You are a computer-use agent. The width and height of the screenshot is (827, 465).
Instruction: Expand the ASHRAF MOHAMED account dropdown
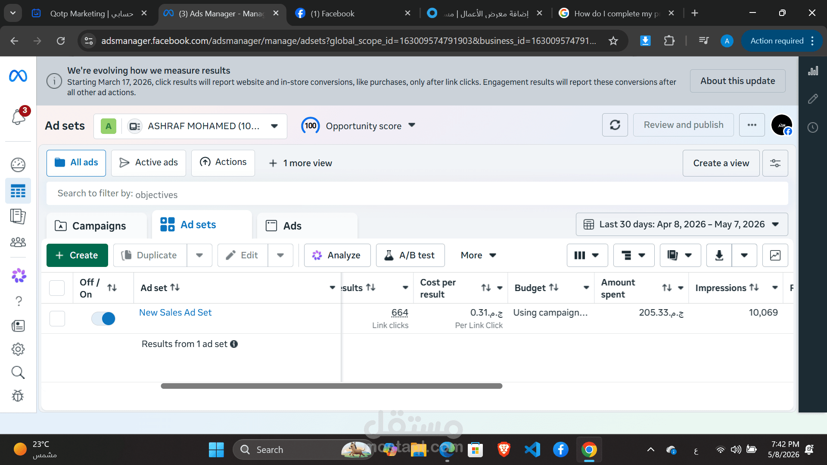click(x=190, y=126)
